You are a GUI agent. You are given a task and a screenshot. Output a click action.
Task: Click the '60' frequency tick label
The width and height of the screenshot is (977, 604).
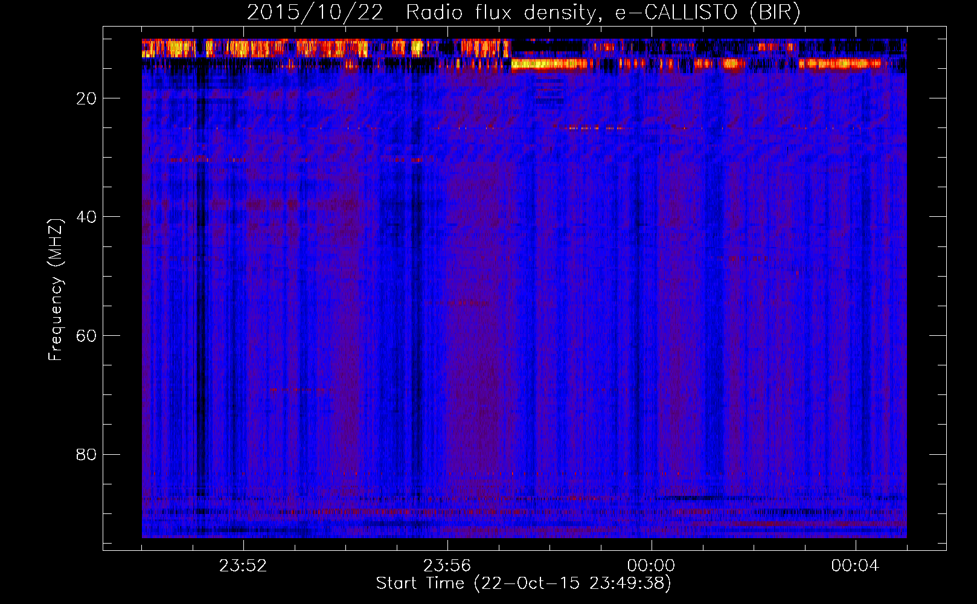pyautogui.click(x=86, y=336)
